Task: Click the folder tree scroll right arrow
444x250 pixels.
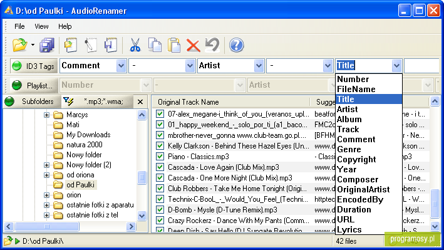Action: 131,226
